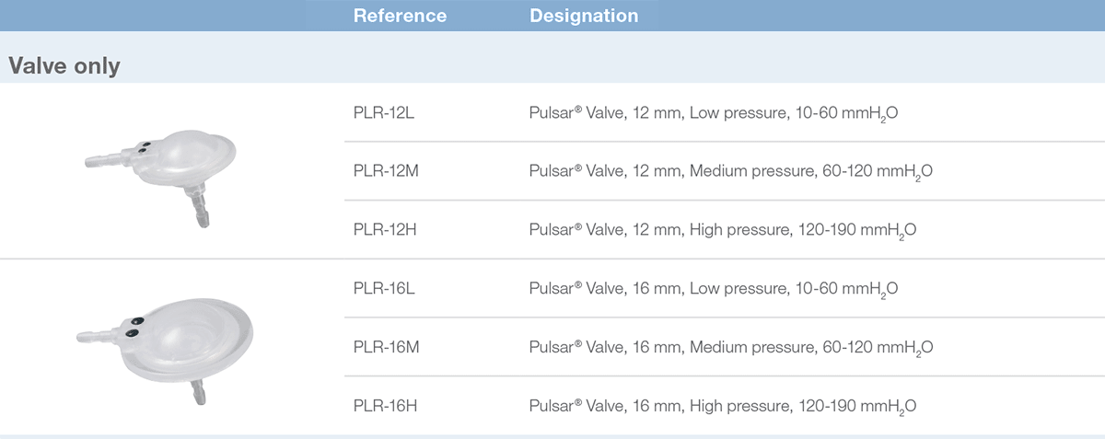Click 16 mm Medium pressure valve description
1105x439 pixels.
[x=732, y=348]
